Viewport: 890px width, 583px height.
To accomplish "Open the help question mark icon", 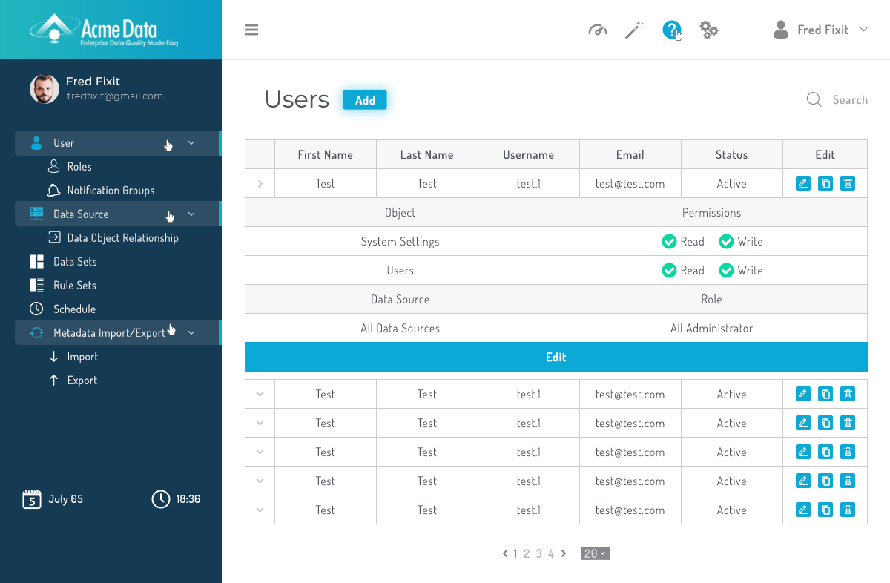I will pos(671,30).
